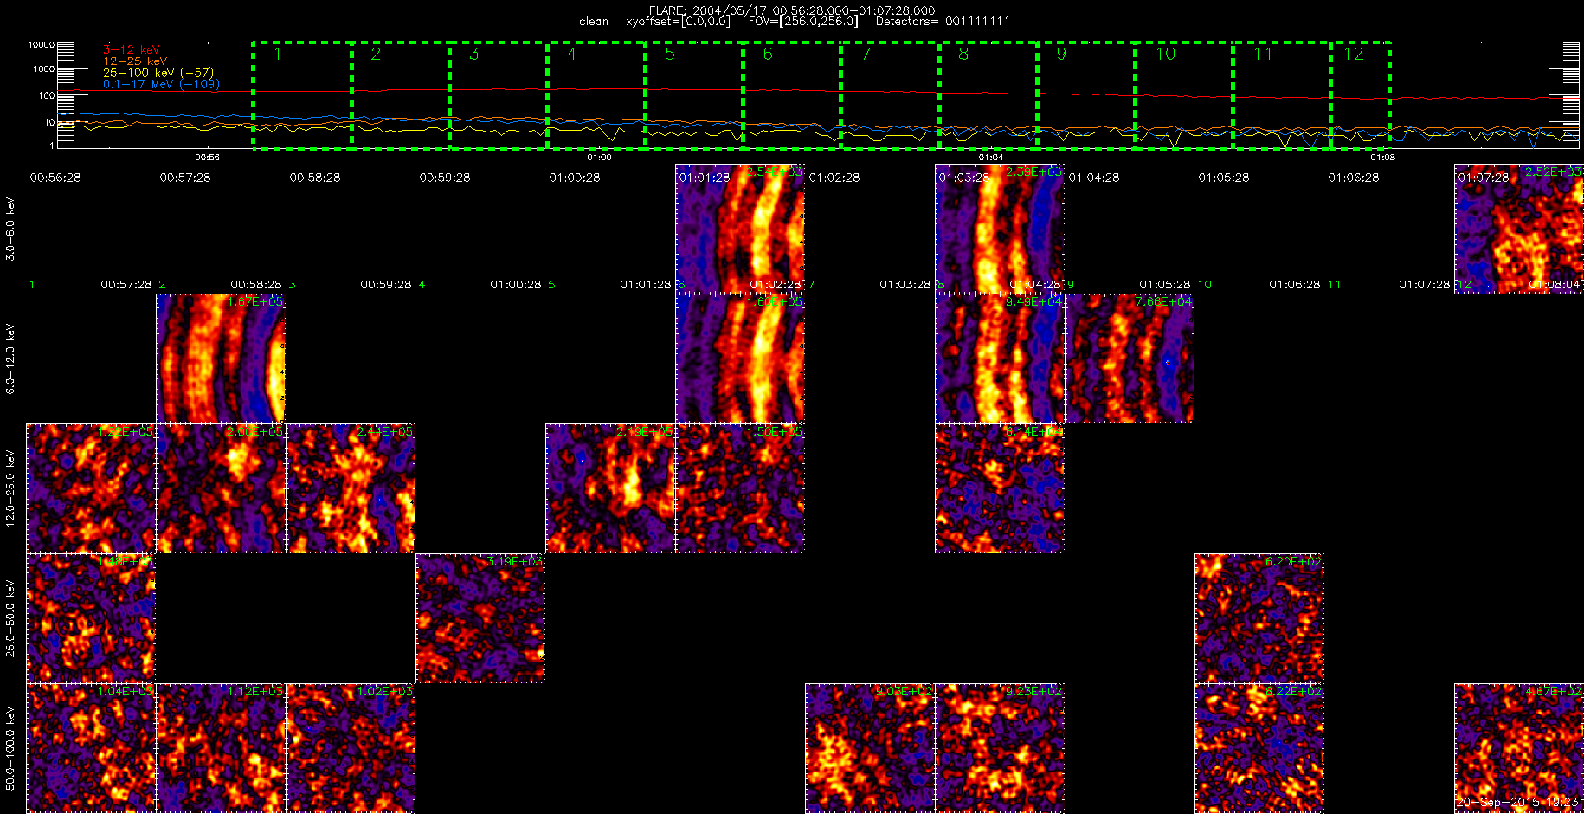Select the 6.0-12.0 keV image labeled 9.49E+04
The width and height of the screenshot is (1584, 814).
1000,359
